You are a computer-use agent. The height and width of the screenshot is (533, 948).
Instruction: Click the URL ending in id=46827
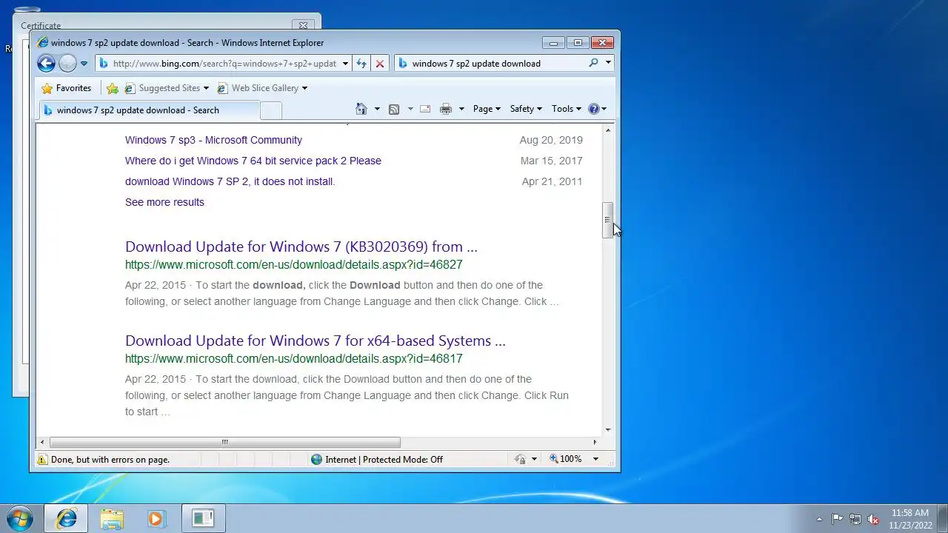point(293,264)
